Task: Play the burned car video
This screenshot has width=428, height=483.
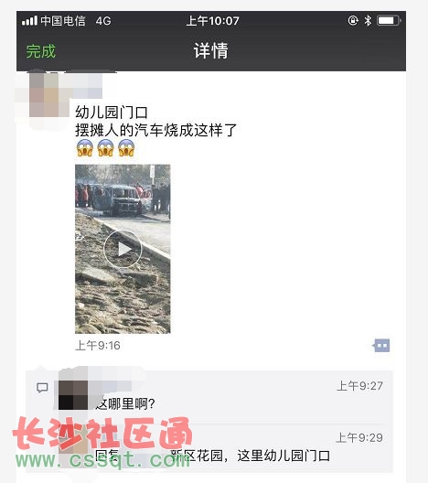Action: click(123, 249)
